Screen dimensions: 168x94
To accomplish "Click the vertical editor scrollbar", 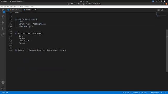I will tap(167, 50).
